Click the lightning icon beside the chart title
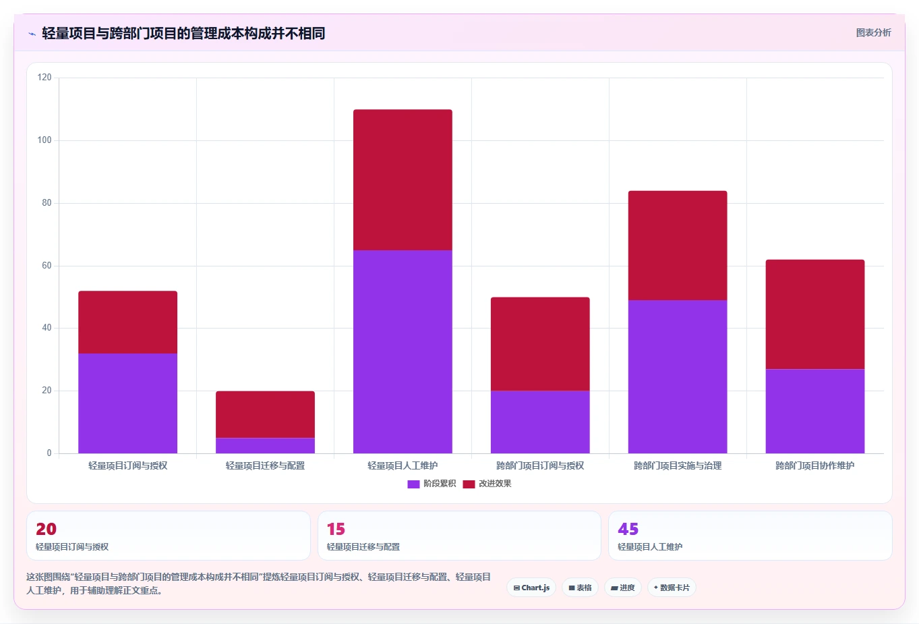This screenshot has height=624, width=919. tap(32, 34)
